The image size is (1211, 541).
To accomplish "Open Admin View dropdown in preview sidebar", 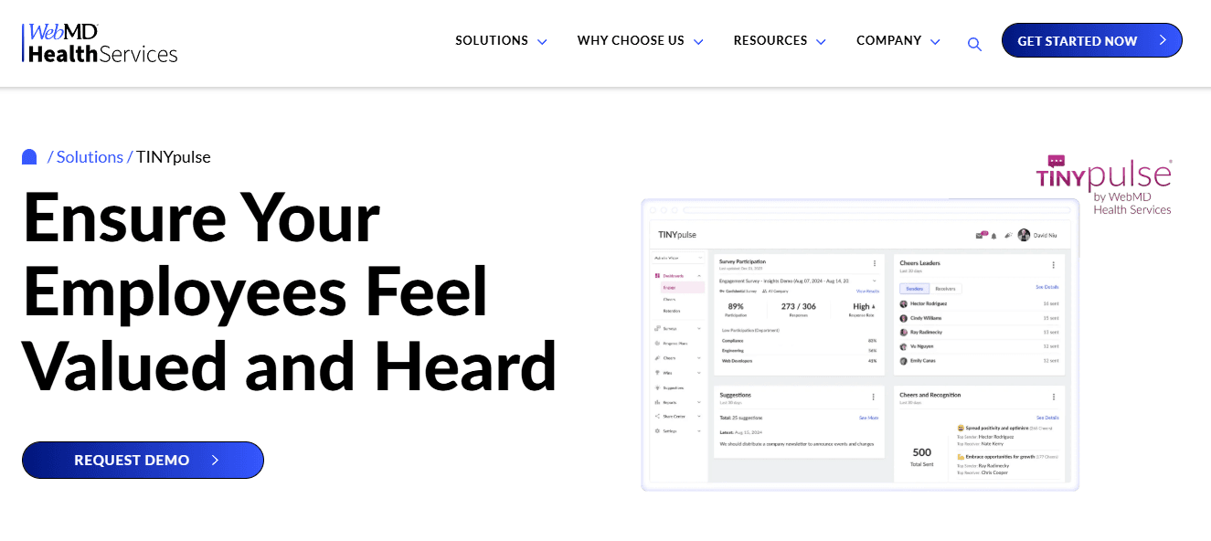I will tap(679, 259).
